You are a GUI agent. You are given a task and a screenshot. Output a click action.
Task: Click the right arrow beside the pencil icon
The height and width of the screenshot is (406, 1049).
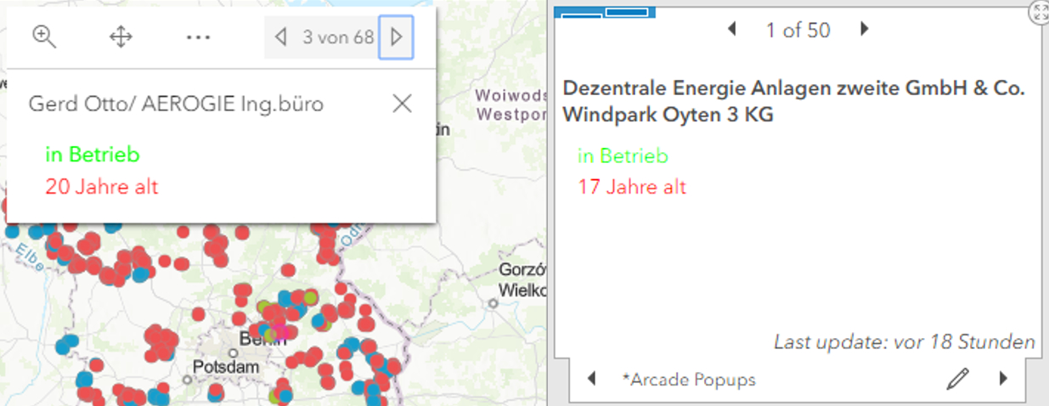(x=1003, y=379)
